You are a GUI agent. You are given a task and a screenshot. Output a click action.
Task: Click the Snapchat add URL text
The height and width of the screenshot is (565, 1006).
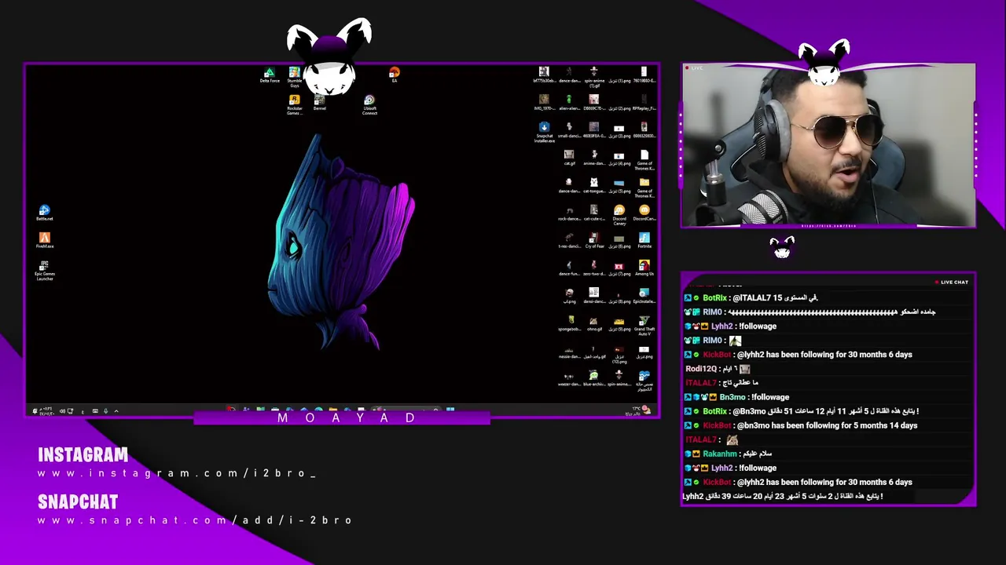point(195,520)
